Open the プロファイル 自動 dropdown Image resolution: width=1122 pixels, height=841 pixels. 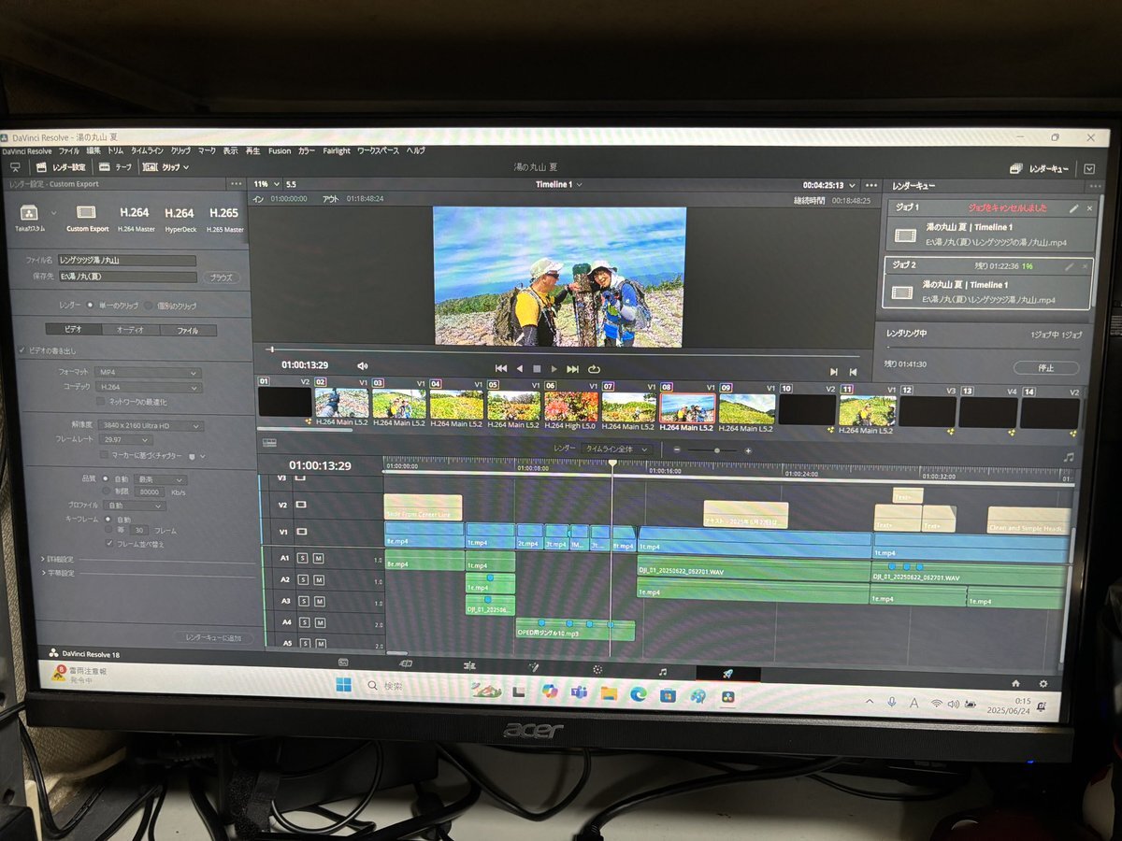click(137, 506)
